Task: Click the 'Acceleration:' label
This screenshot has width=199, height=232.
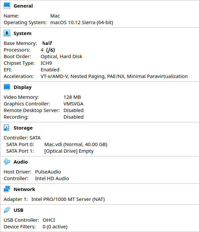Action: 19,76
